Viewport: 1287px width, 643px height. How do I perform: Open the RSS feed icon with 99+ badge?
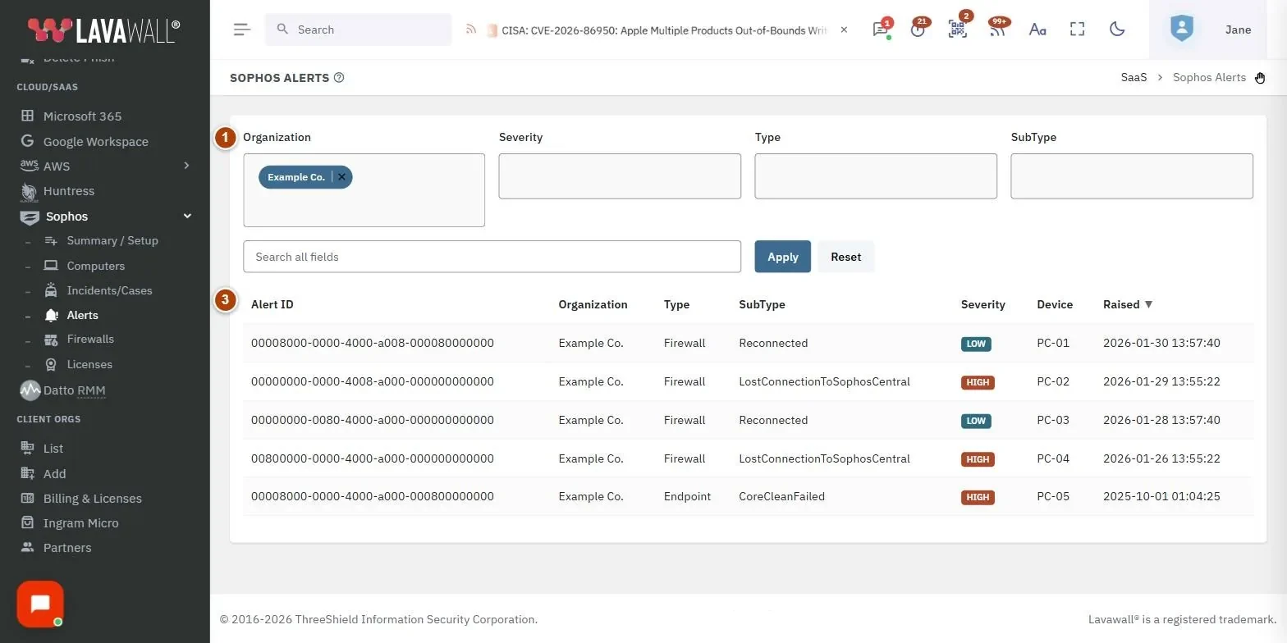point(996,30)
